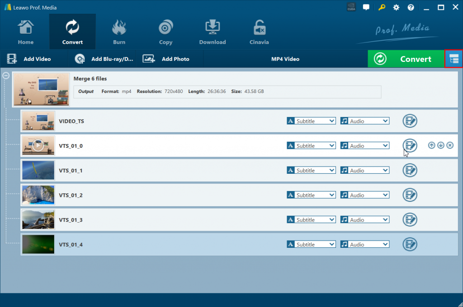Screen dimensions: 463x307
Task: Click the Length 26:36:36 value
Action: (x=217, y=91)
